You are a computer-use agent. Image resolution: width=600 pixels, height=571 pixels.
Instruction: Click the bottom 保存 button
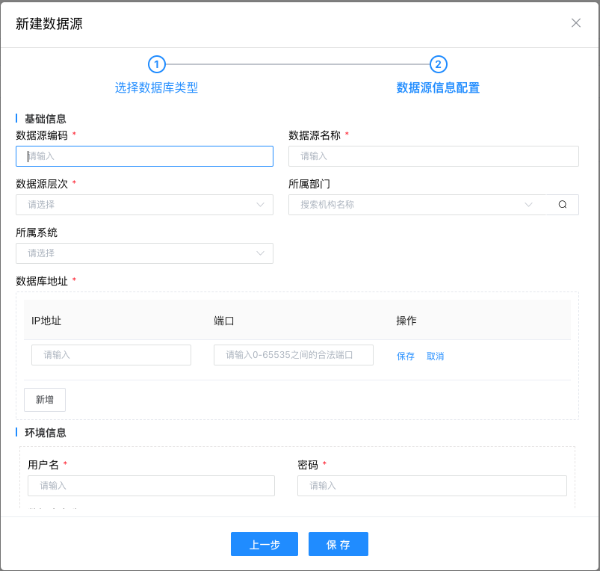338,545
